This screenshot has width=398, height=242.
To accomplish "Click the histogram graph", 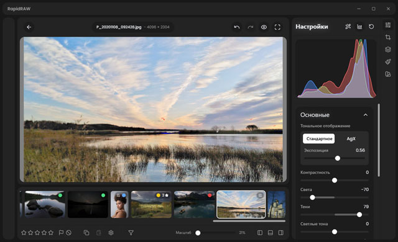I will click(x=336, y=68).
